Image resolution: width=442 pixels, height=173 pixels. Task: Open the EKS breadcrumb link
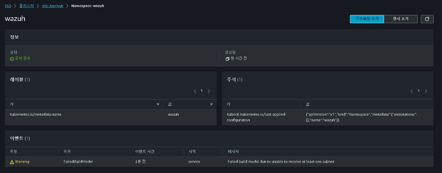(x=8, y=6)
